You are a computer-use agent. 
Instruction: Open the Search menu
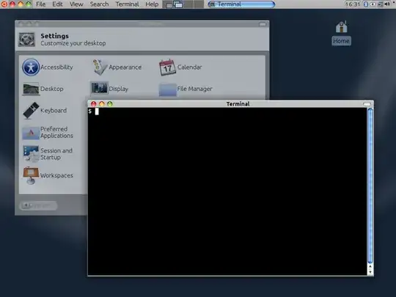pyautogui.click(x=99, y=4)
